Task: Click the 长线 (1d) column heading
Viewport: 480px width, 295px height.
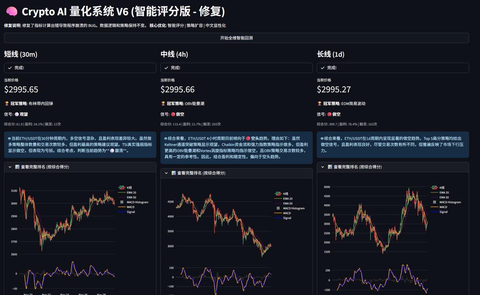Action: [x=331, y=54]
